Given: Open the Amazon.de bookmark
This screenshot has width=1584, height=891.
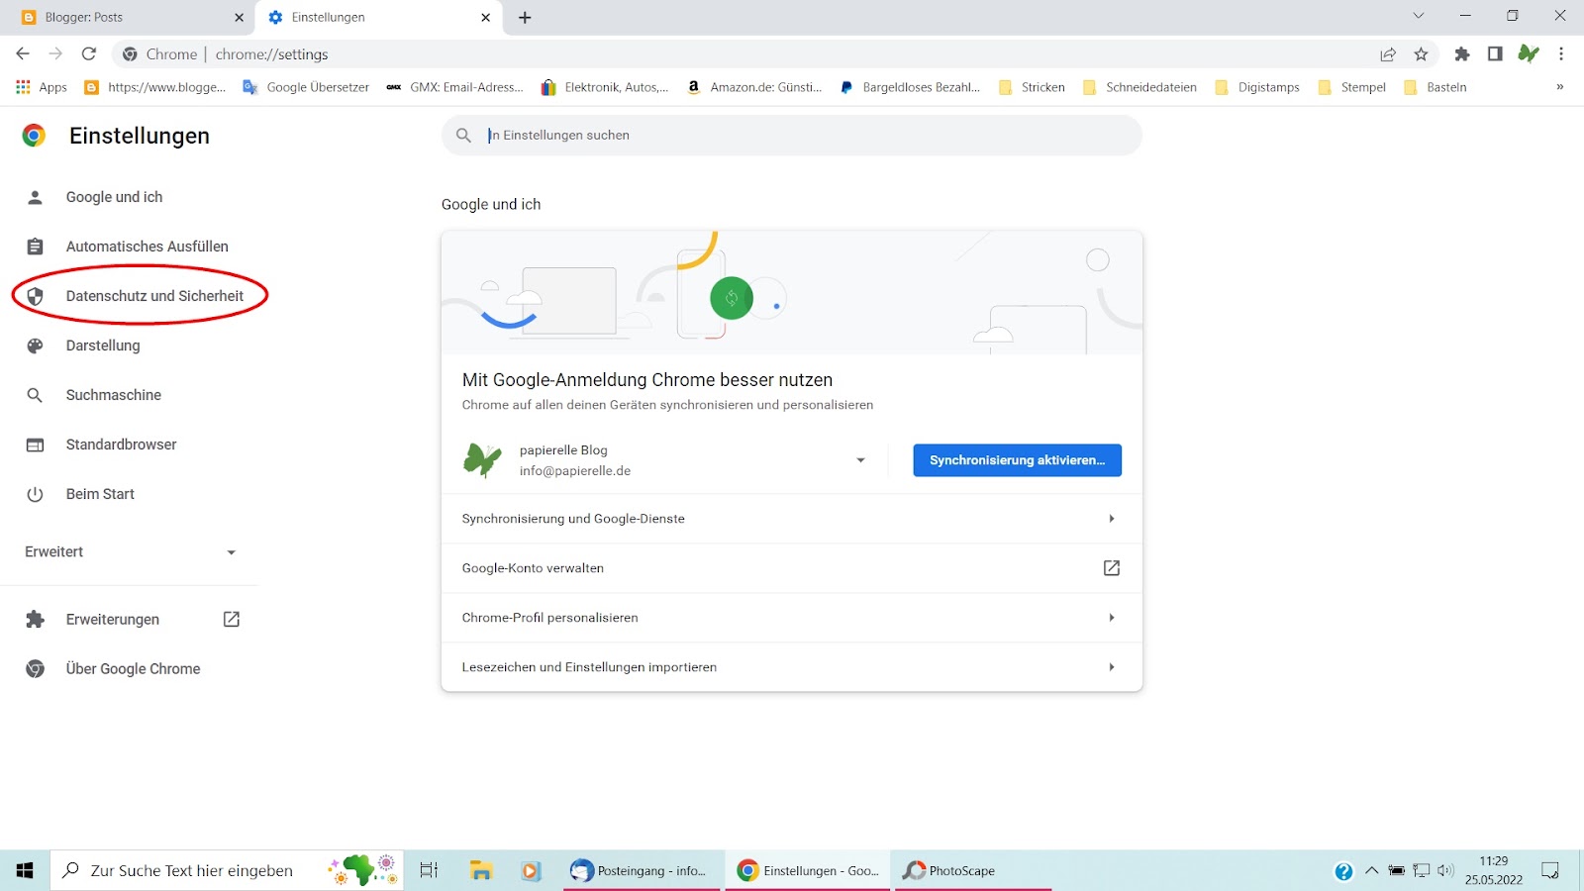Looking at the screenshot, I should pos(754,87).
